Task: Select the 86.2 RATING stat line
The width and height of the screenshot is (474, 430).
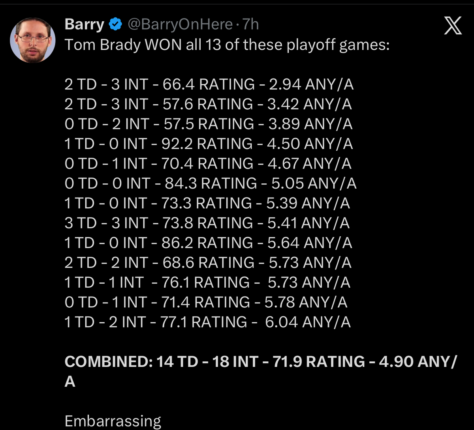Action: tap(208, 243)
